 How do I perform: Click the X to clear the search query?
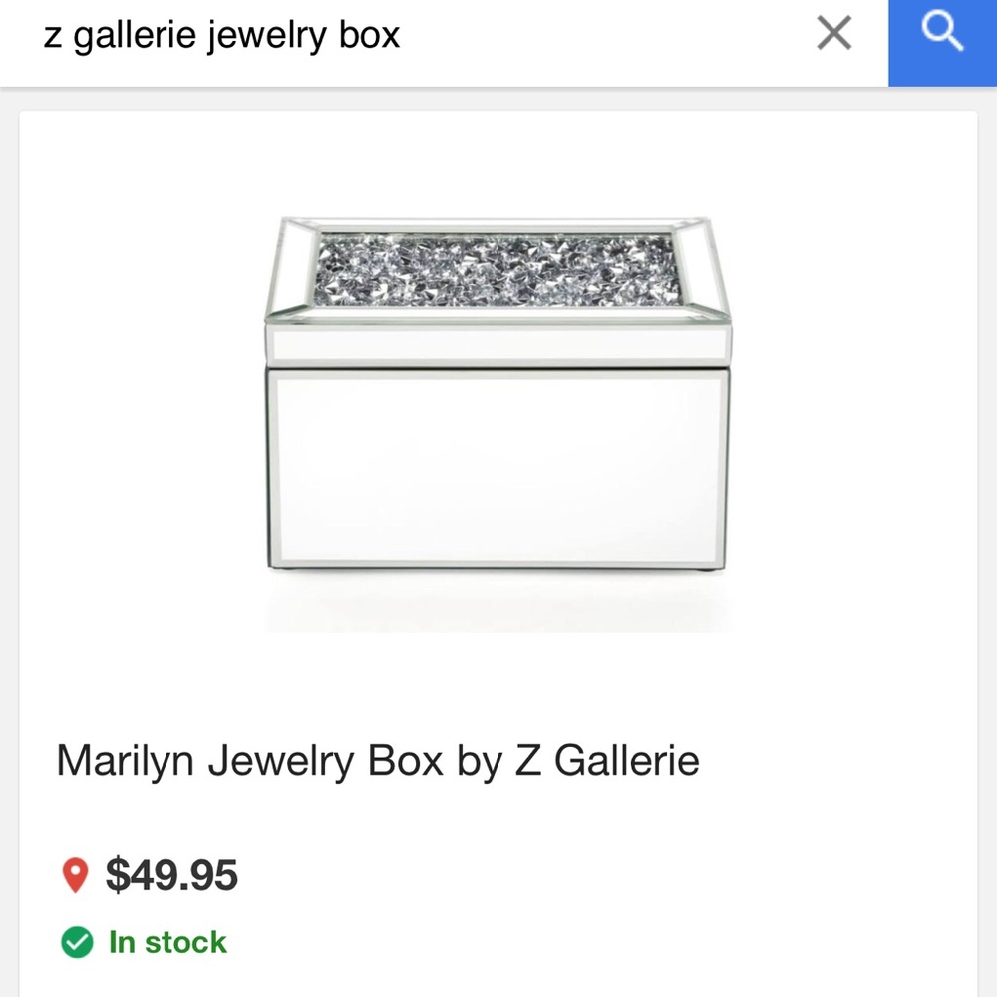(x=833, y=33)
